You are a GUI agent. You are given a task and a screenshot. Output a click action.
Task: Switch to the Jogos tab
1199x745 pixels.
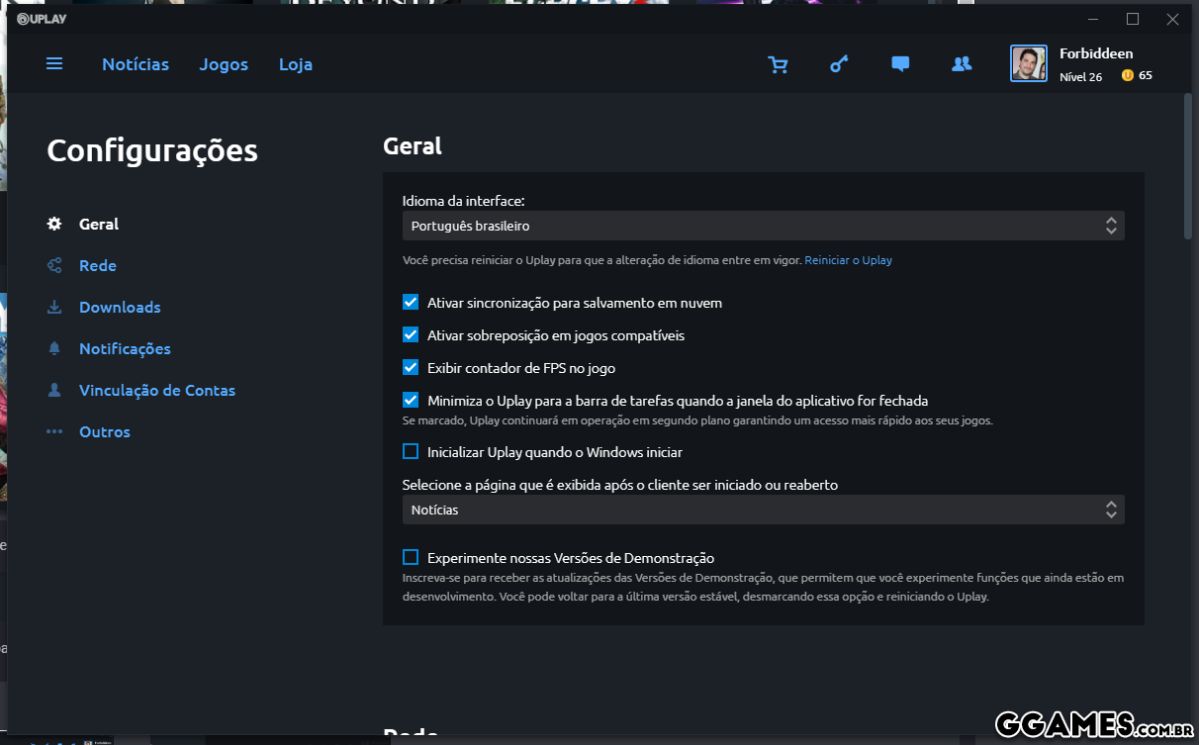pos(224,64)
